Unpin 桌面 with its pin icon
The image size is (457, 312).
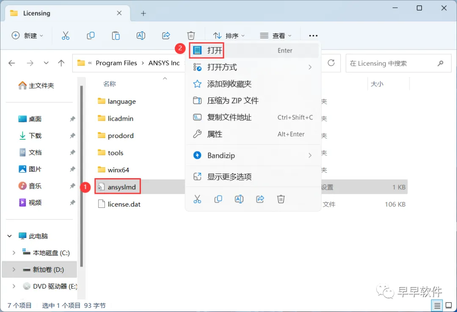(x=72, y=119)
